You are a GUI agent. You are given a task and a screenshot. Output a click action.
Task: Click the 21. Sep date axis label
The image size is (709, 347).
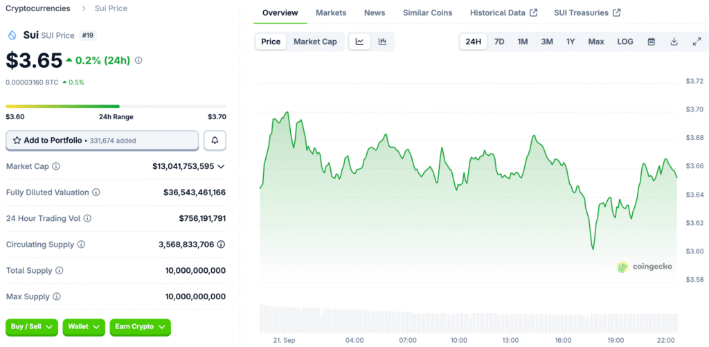[x=284, y=340]
